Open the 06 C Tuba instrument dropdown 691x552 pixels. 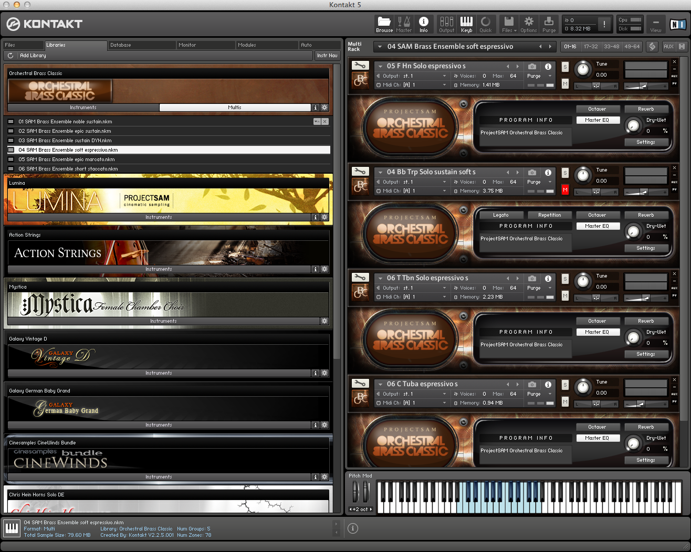[x=380, y=384]
